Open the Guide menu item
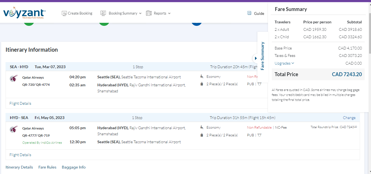 tap(259, 13)
